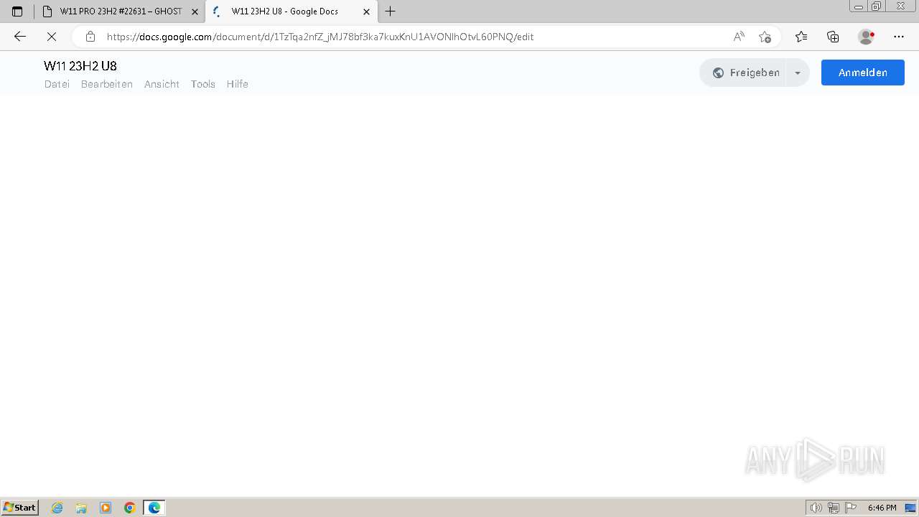Open the volume speaker tray icon

pos(816,508)
